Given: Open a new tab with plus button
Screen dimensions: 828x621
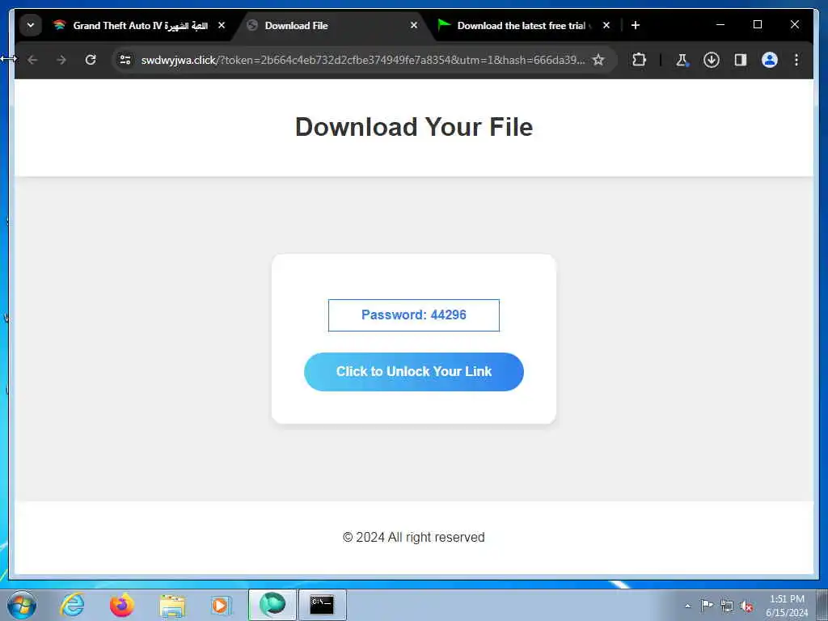Looking at the screenshot, I should pos(636,25).
